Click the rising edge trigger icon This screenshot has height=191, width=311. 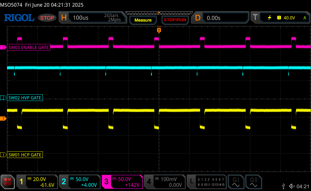click(x=269, y=18)
